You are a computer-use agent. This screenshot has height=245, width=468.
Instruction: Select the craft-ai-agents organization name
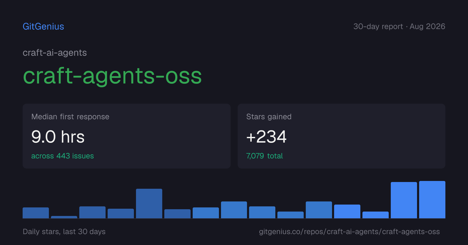click(55, 53)
